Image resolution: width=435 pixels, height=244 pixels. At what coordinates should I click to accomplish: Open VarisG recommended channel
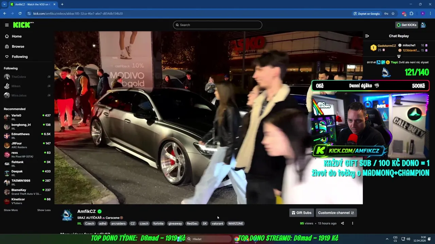pyautogui.click(x=27, y=117)
